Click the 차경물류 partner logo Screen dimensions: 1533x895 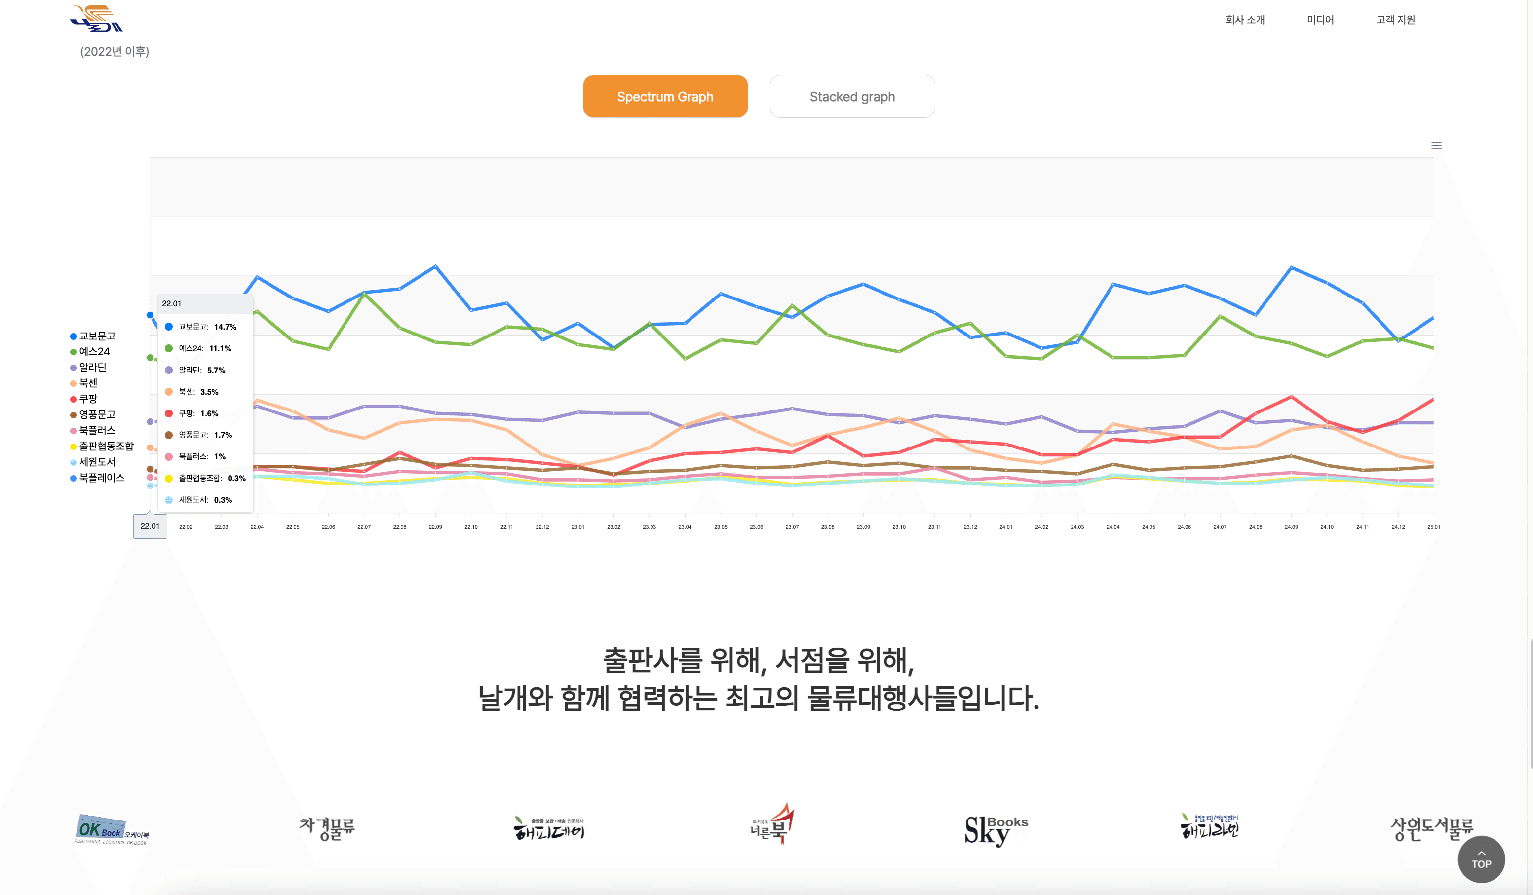(x=327, y=827)
